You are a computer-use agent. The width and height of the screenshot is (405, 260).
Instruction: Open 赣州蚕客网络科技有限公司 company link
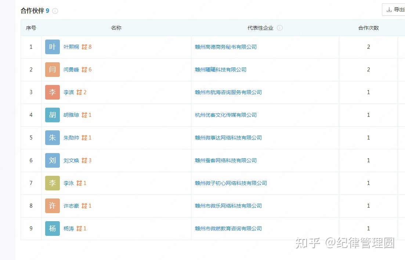225,160
